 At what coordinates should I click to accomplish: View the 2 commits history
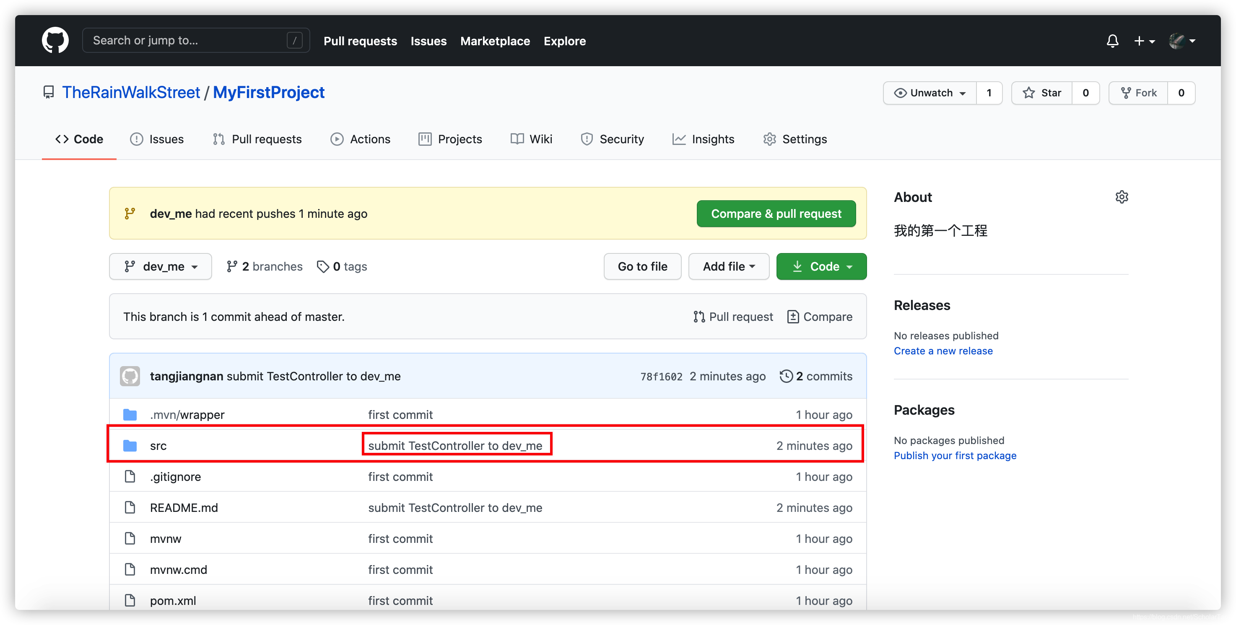pos(816,376)
